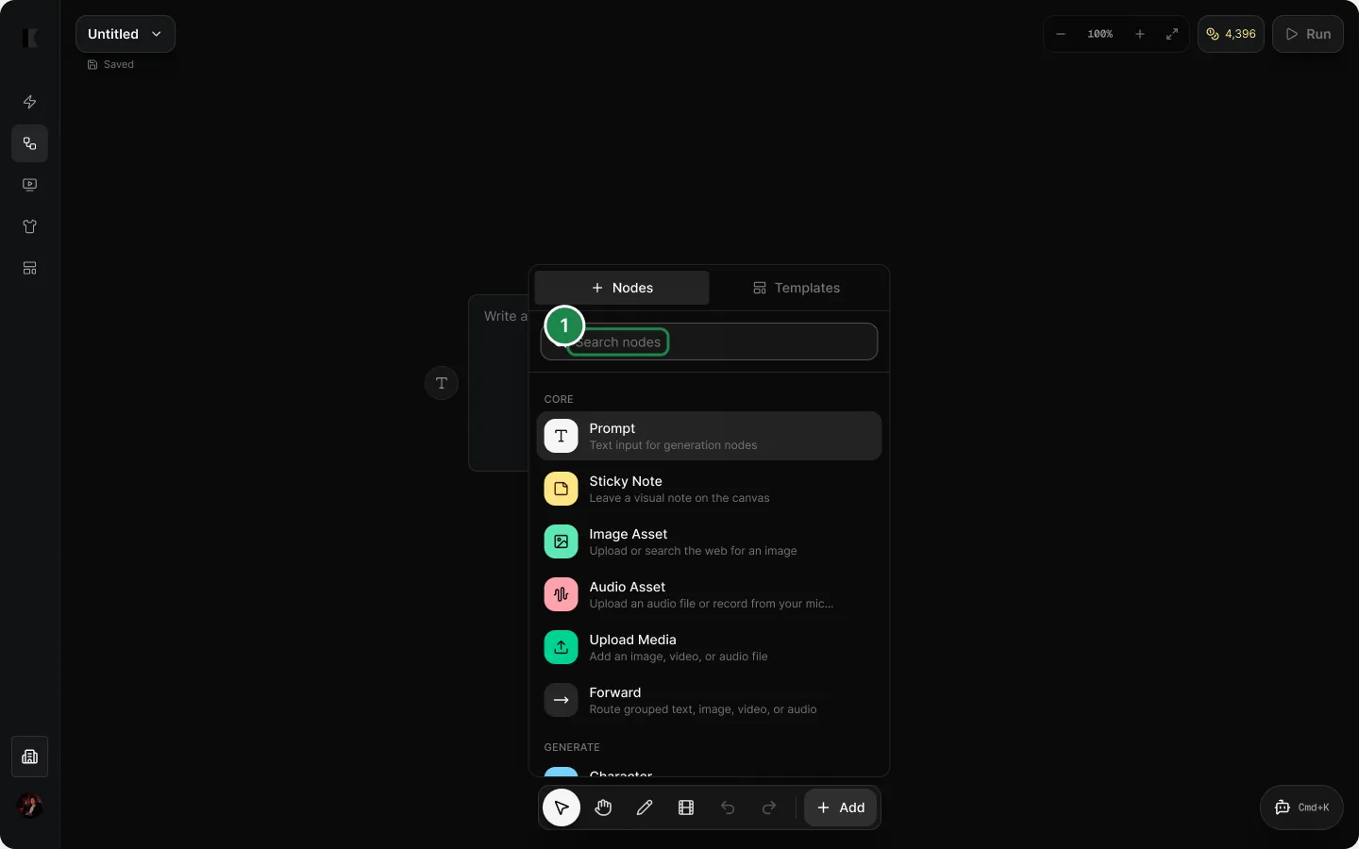Select the hand pan tool
Image resolution: width=1359 pixels, height=849 pixels.
click(x=603, y=807)
